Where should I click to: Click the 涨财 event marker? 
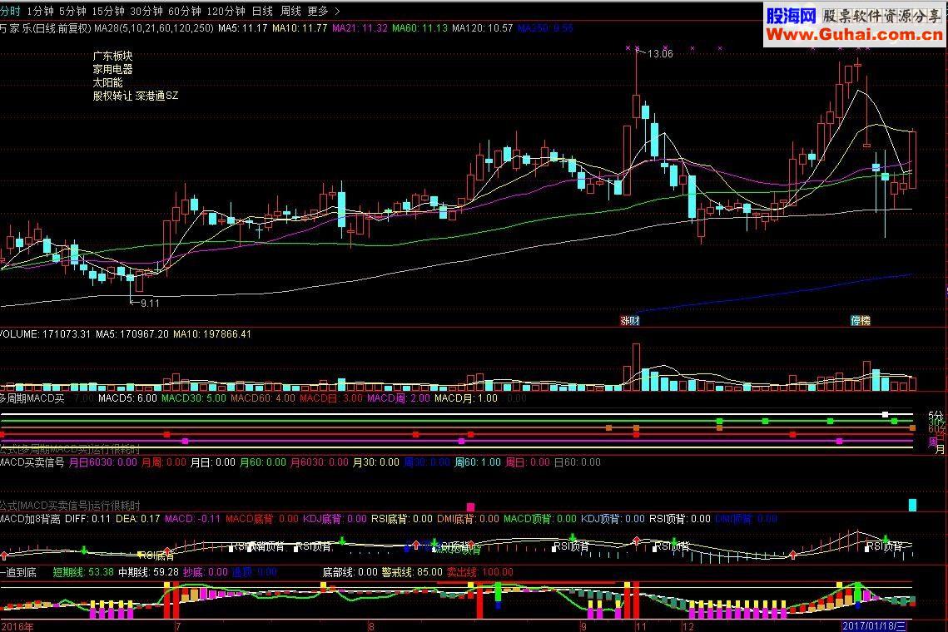point(630,320)
